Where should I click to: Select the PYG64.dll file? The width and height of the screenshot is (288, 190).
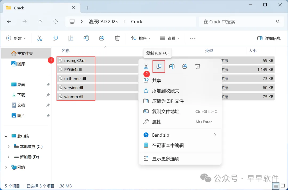(x=73, y=69)
